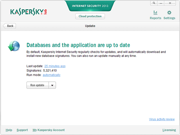Open My Kaspersky Account link

click(48, 130)
